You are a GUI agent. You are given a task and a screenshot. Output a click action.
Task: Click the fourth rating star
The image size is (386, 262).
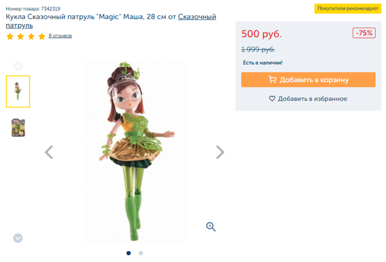42,36
